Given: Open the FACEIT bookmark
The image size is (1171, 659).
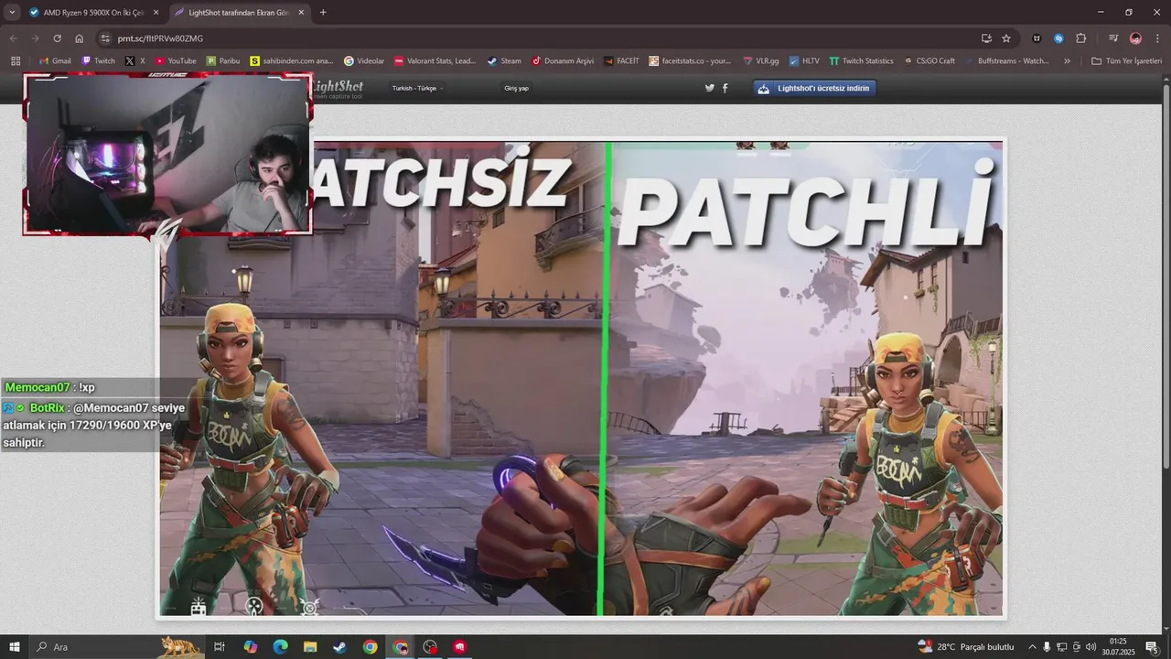Looking at the screenshot, I should point(621,60).
